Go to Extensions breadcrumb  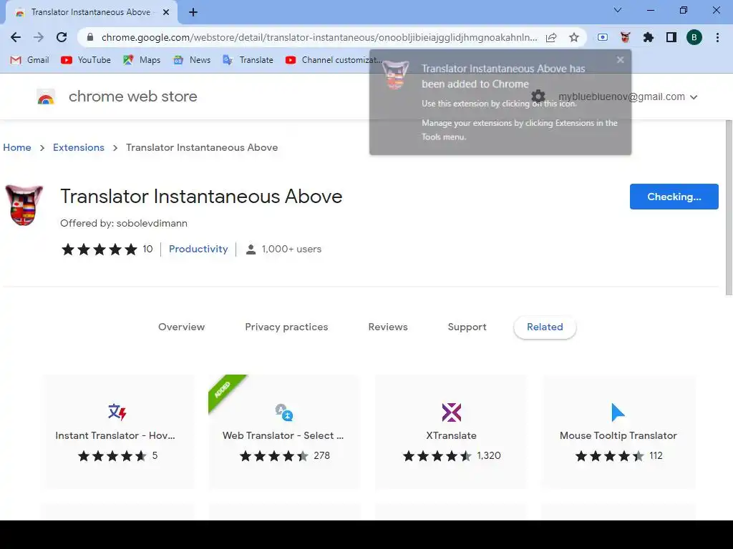tap(79, 147)
